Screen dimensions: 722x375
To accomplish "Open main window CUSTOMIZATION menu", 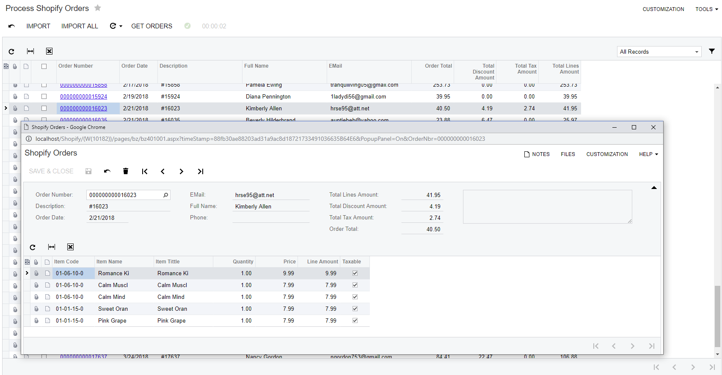I will [x=663, y=9].
